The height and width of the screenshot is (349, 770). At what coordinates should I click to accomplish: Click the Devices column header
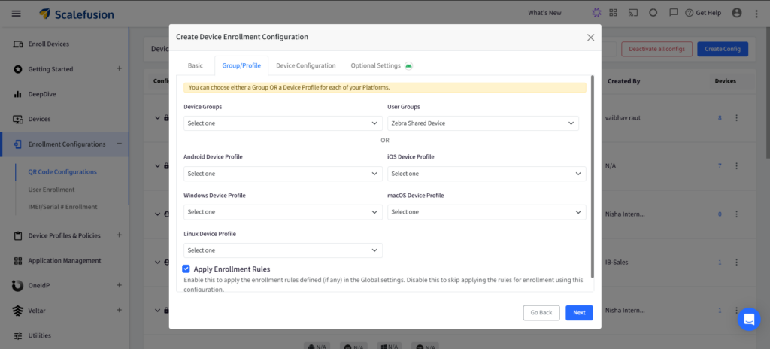(x=726, y=81)
